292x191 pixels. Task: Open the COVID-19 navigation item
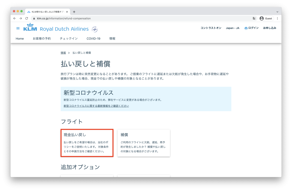(x=93, y=39)
